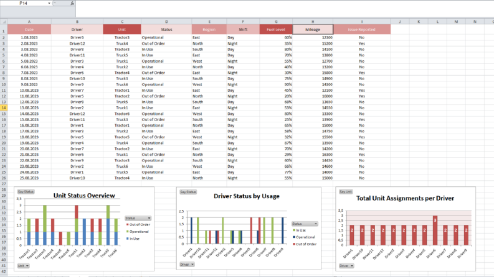Open Driver field dropdown on Total Unit Assignments chart

[x=346, y=266]
